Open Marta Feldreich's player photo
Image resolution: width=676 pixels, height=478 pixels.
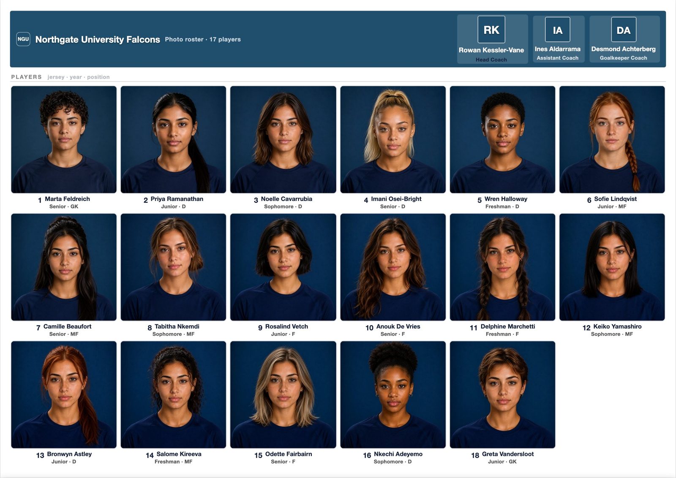64,139
